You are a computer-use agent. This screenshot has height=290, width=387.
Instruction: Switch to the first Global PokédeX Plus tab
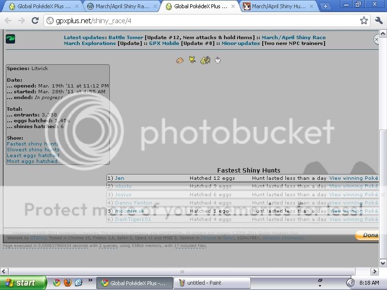point(41,6)
